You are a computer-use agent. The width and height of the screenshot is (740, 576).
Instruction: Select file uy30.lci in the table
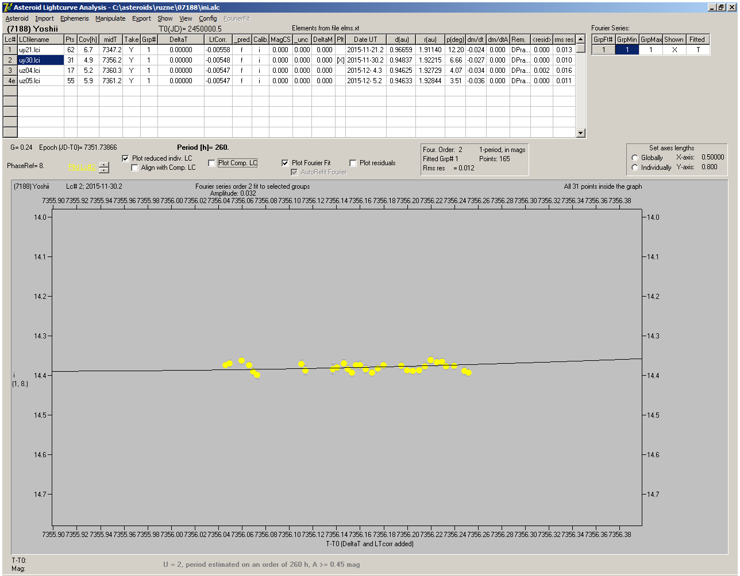[40, 60]
